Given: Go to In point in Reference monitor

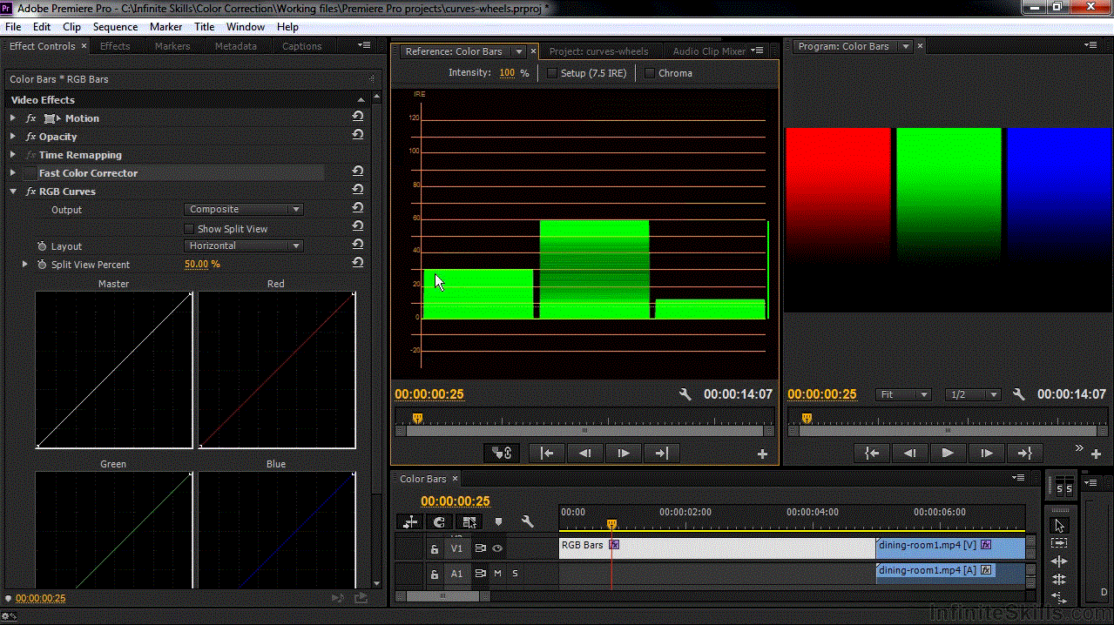Looking at the screenshot, I should [x=547, y=453].
